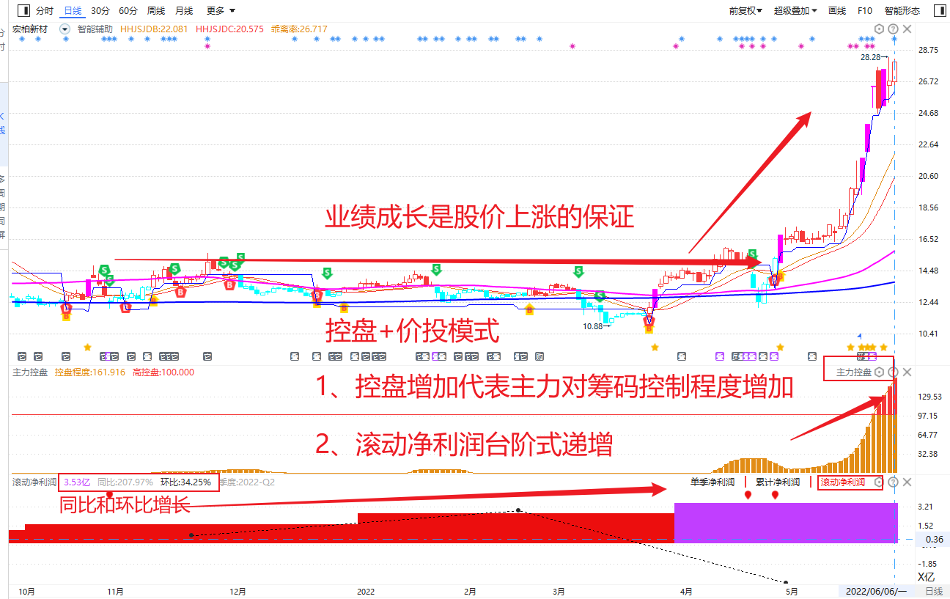Click the yellow star below the October B marker

click(x=87, y=346)
